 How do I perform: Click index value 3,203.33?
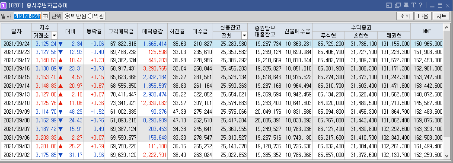coord(46,137)
